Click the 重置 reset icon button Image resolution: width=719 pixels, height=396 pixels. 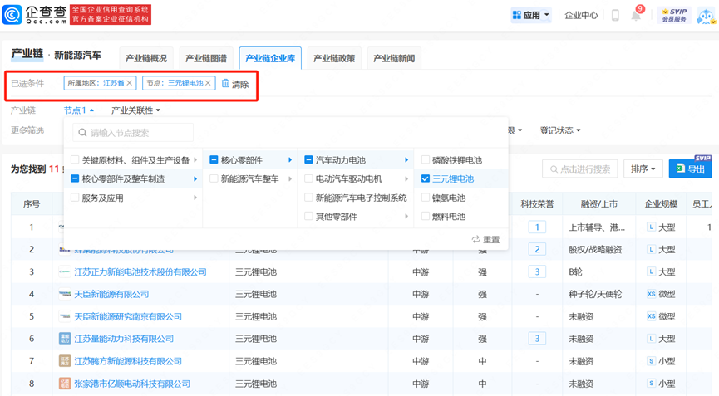(x=486, y=239)
